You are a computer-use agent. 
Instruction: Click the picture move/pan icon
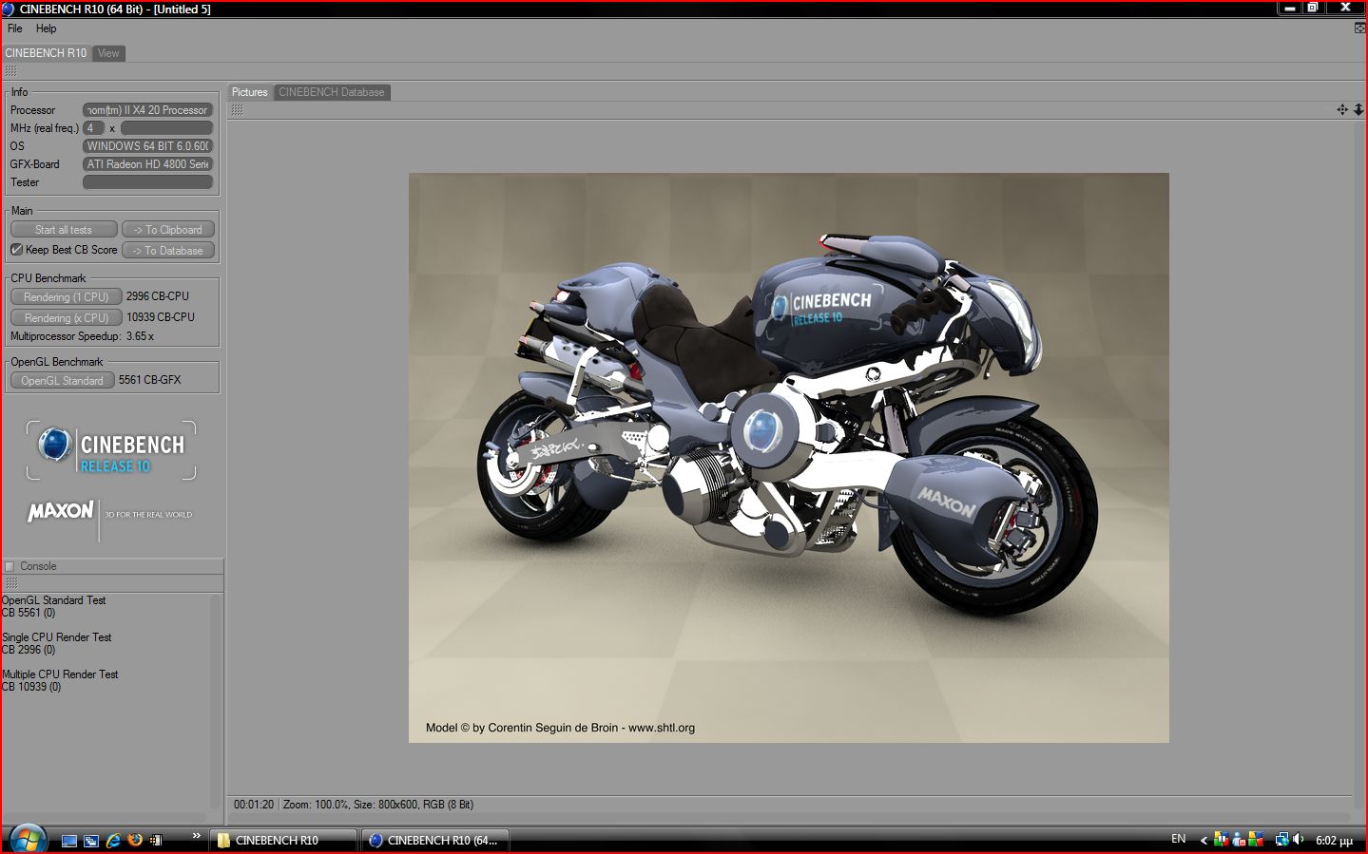[1342, 110]
